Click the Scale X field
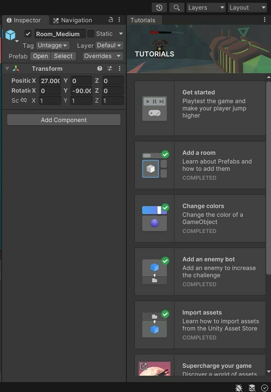271x392 pixels. (50, 101)
